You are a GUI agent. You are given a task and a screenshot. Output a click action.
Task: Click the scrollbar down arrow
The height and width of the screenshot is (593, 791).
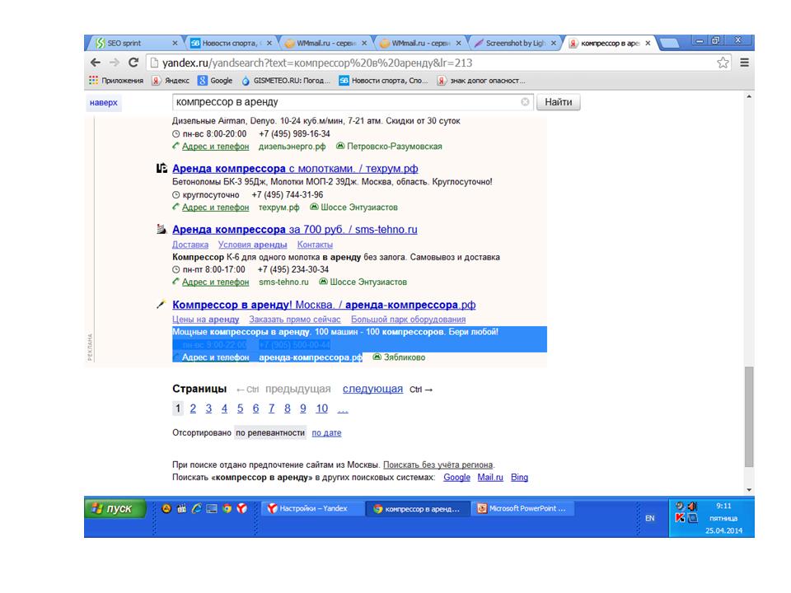(749, 489)
